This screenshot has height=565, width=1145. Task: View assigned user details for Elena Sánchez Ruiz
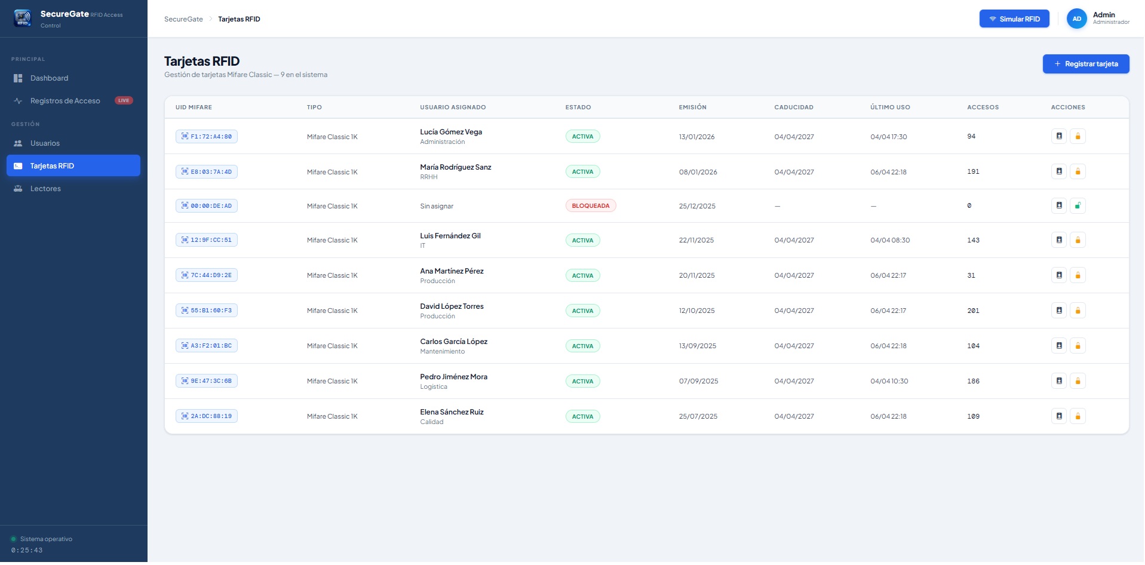(1060, 416)
